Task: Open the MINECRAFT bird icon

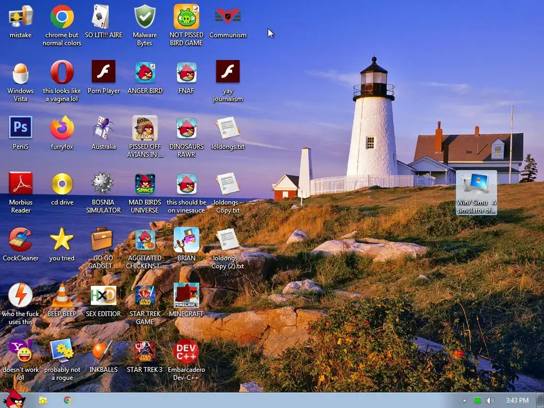Action: (186, 295)
